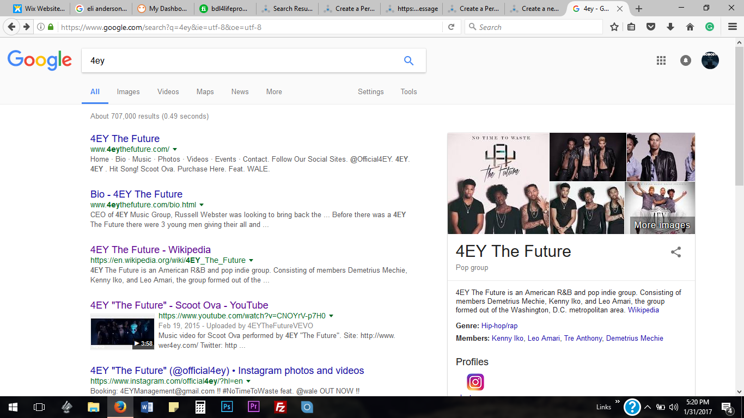
Task: Play the Scoot Ova video thumbnail
Action: [123, 331]
